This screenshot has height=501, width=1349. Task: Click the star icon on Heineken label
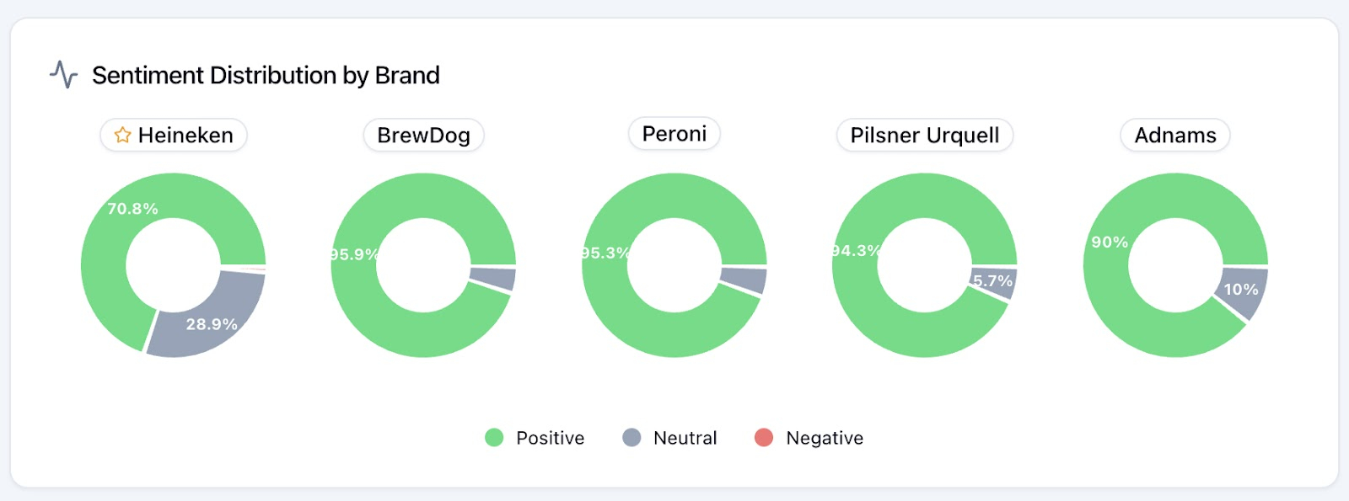point(122,135)
